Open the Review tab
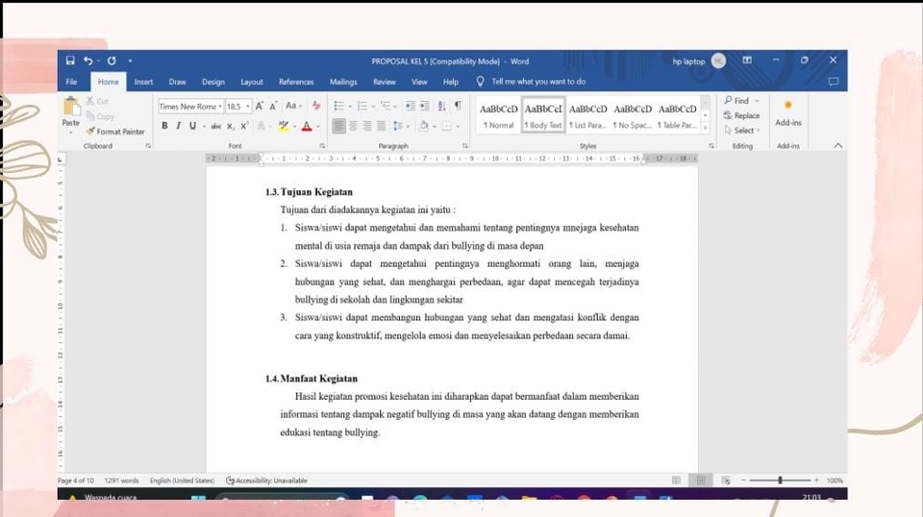923x517 pixels. (385, 82)
